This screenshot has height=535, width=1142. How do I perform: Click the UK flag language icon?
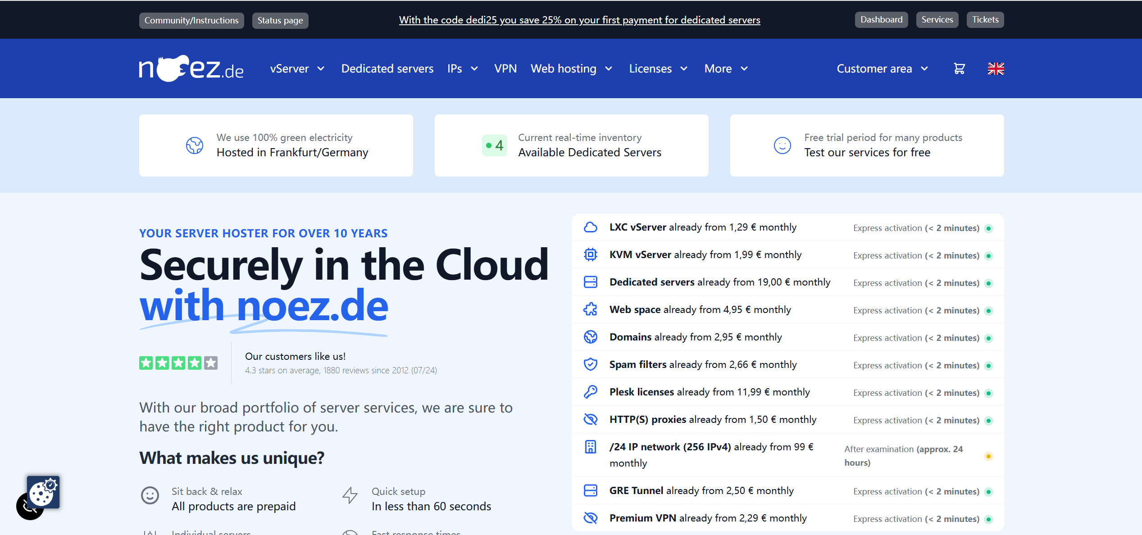click(x=996, y=68)
